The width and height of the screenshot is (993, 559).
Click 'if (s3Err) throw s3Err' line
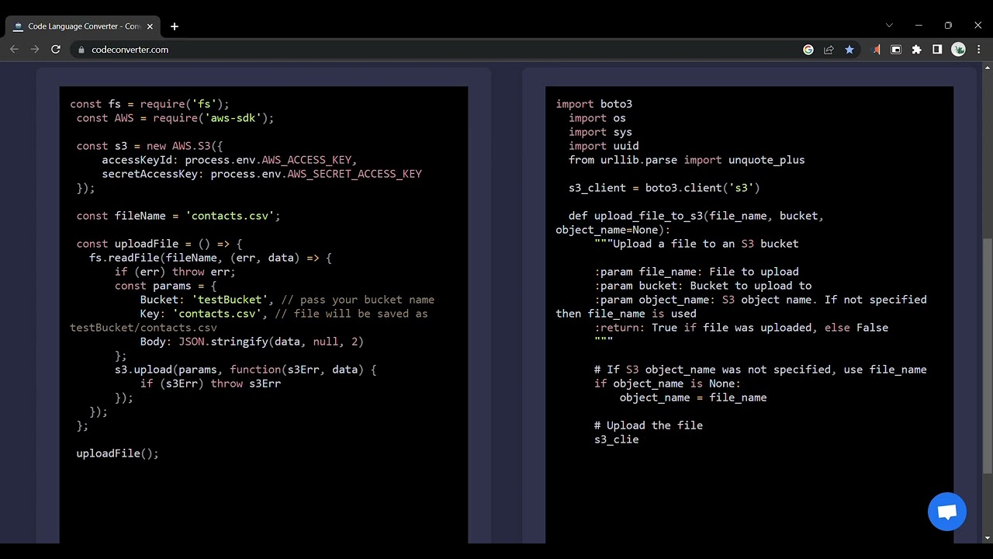point(210,384)
